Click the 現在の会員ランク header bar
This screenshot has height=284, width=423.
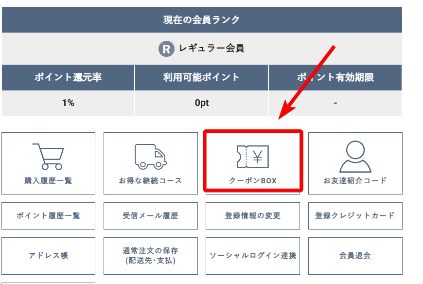202,20
